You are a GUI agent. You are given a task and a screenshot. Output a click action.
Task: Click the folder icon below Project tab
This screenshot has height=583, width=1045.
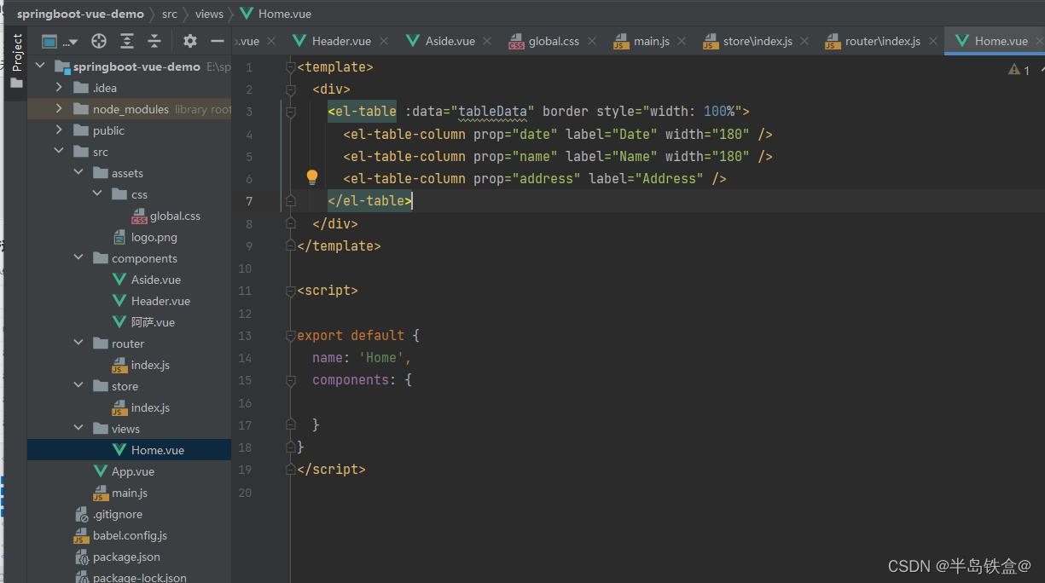click(x=15, y=83)
